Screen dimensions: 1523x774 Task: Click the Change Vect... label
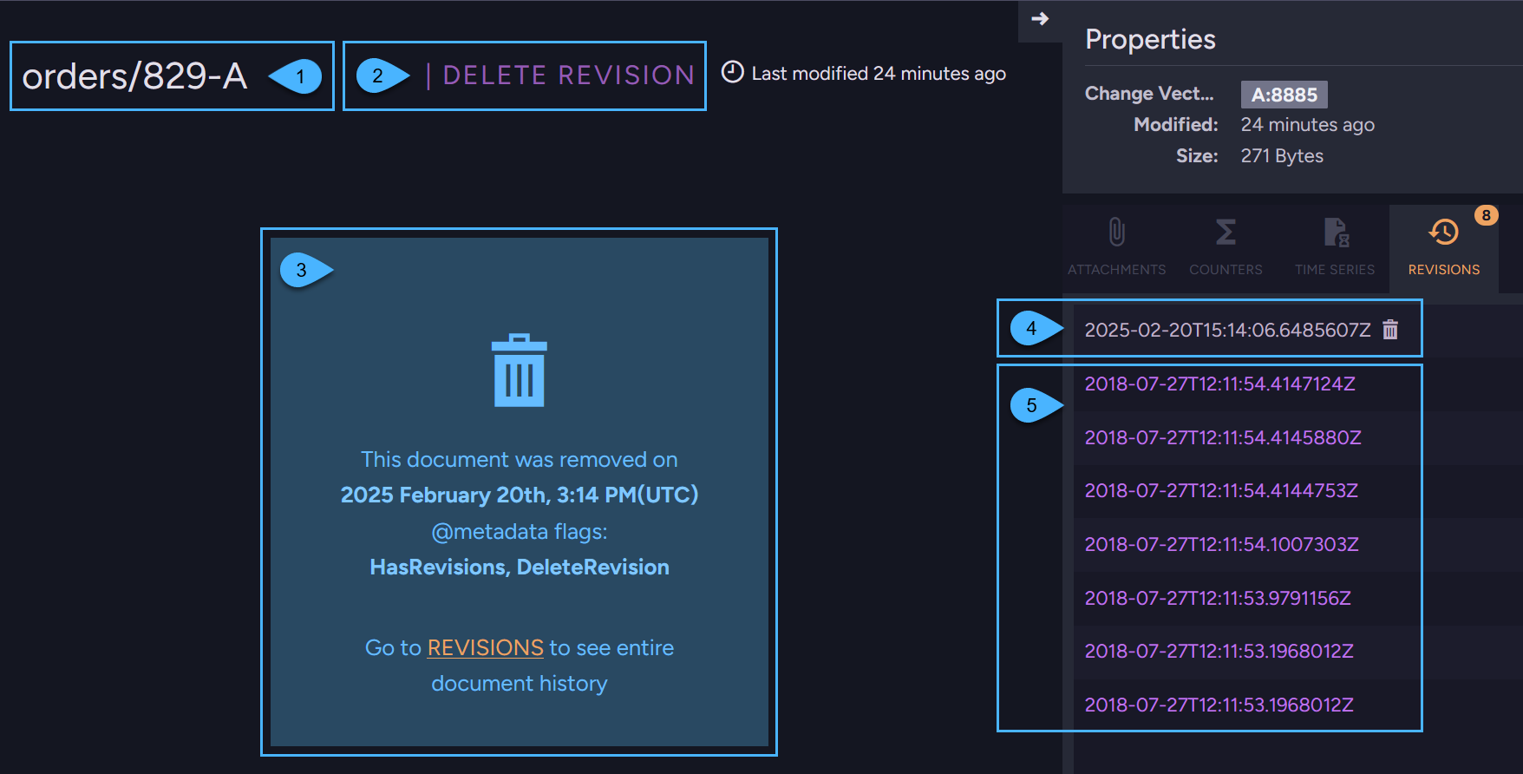pyautogui.click(x=1149, y=94)
